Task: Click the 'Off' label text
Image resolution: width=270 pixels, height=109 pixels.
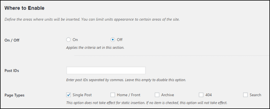Action: tap(119, 40)
